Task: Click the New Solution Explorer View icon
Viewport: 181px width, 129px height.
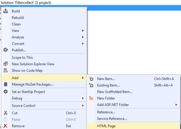Action: click(x=6, y=64)
